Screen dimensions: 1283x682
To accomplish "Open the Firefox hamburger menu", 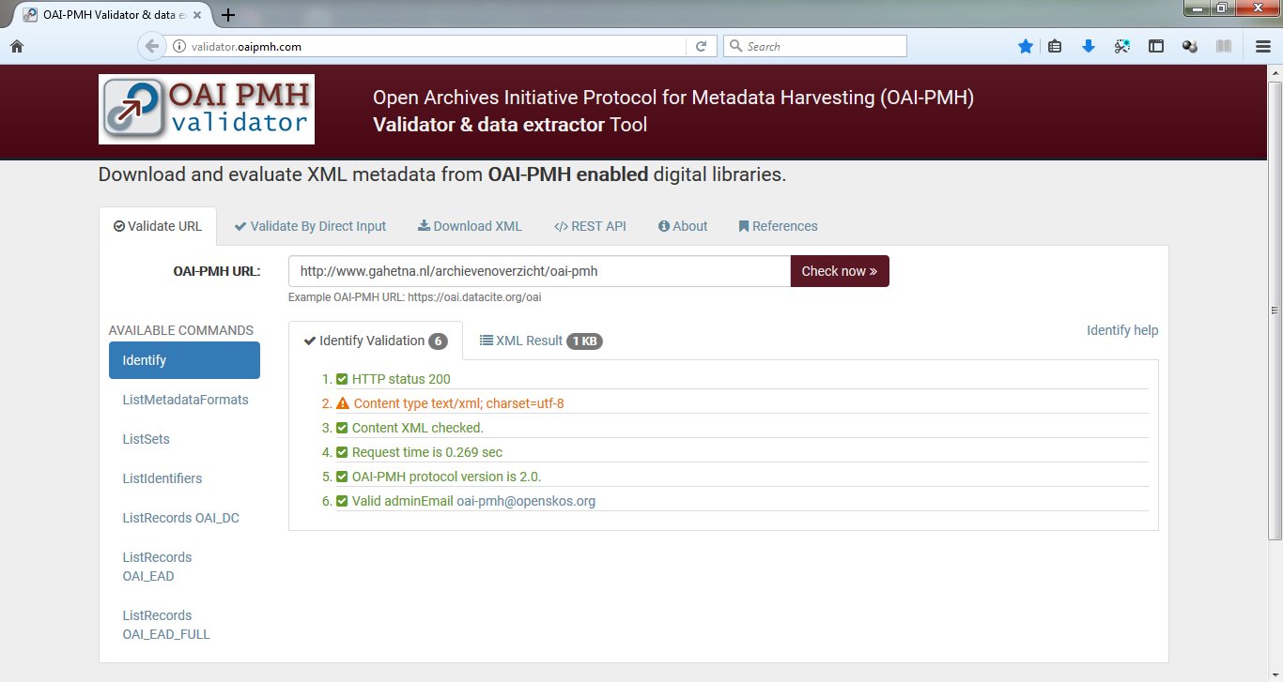I will (1263, 46).
